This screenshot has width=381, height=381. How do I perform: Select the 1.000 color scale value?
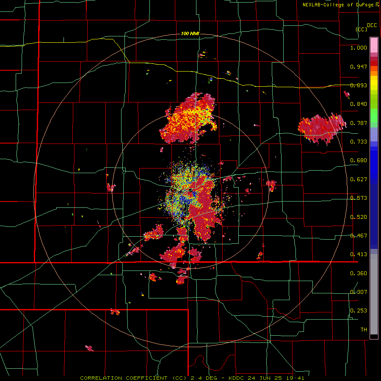coord(359,47)
